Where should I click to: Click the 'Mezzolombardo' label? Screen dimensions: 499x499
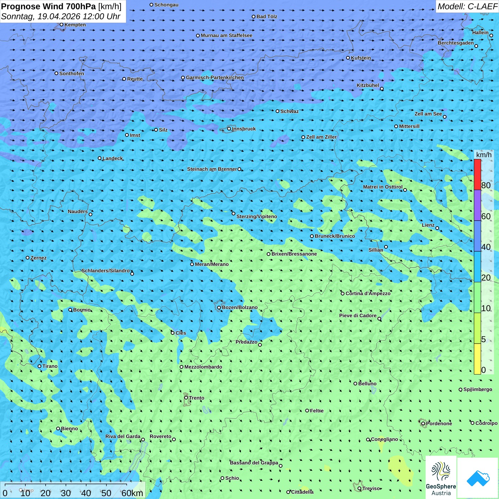(203, 367)
